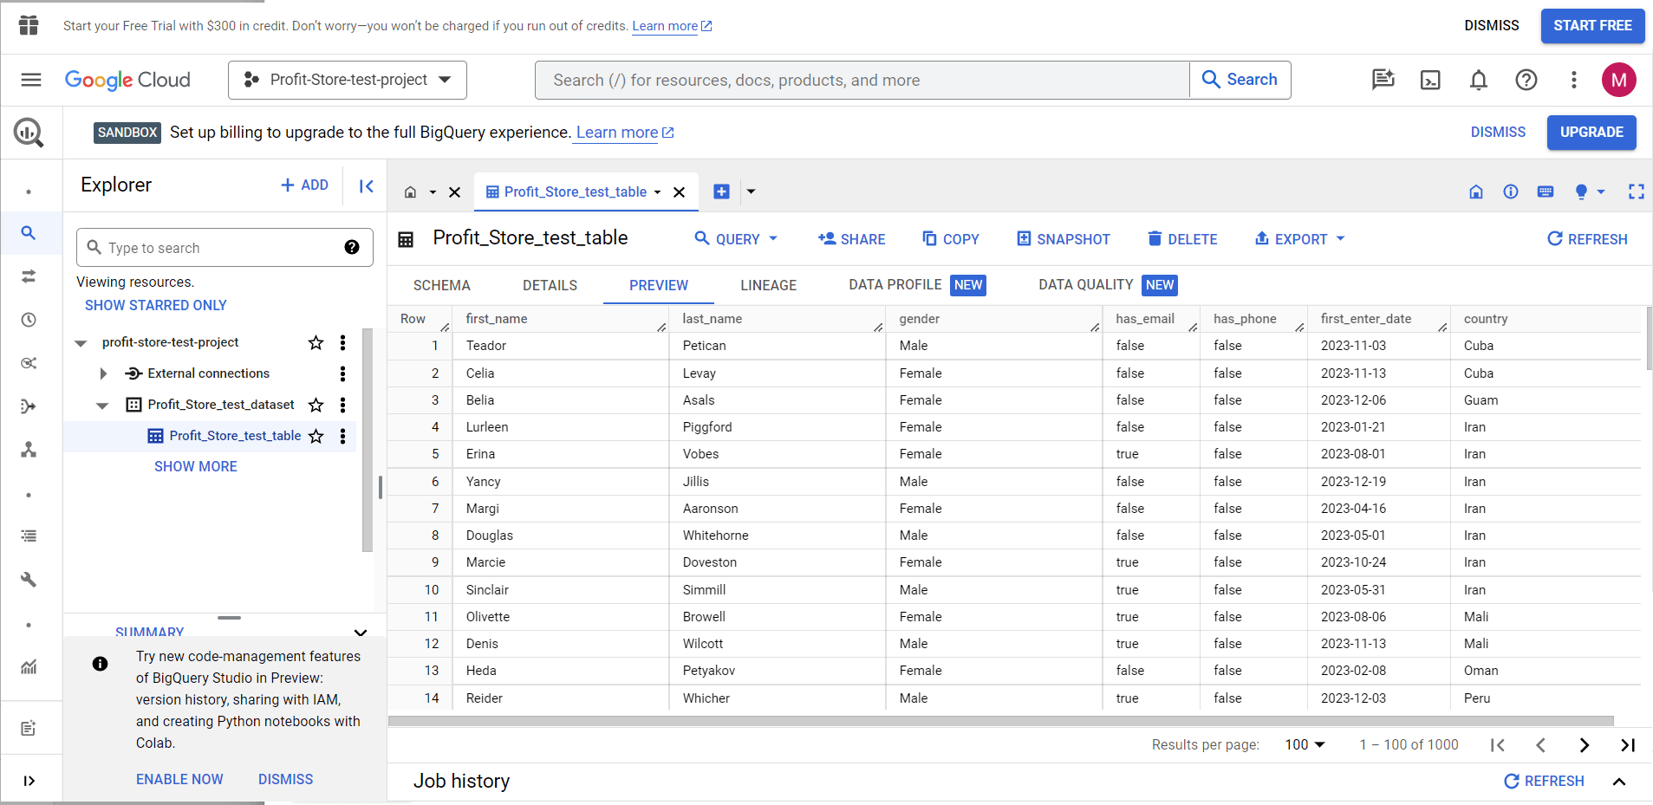Open the Cloud Assist chat icon

coord(1383,80)
